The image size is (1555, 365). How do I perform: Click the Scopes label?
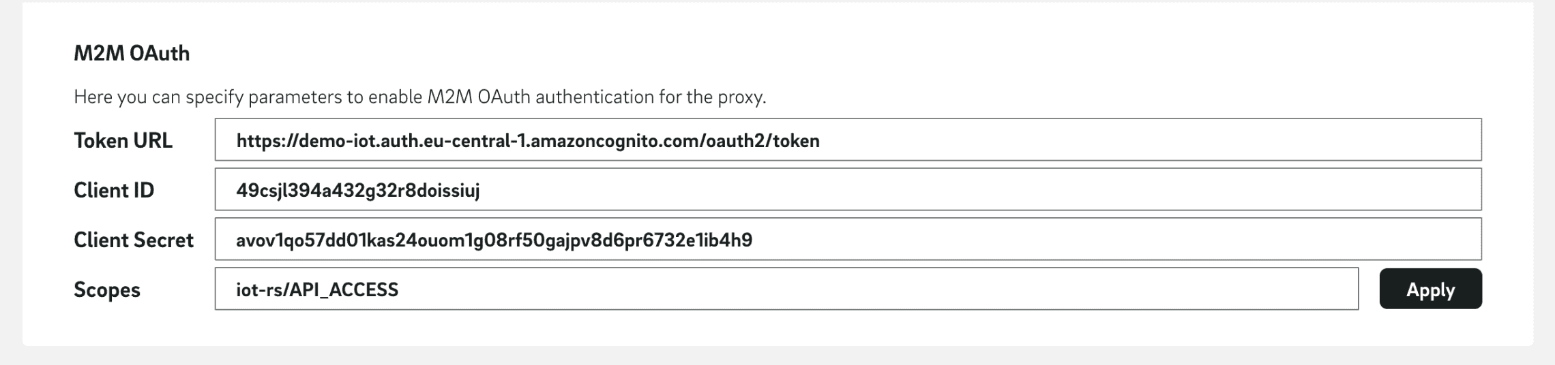pos(107,289)
